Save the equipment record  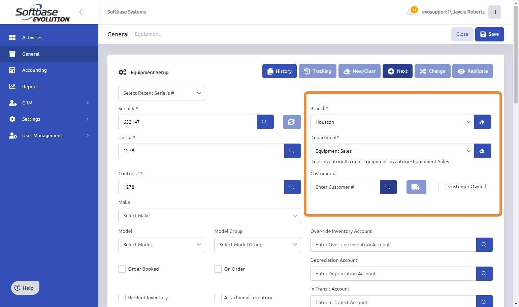pyautogui.click(x=490, y=34)
